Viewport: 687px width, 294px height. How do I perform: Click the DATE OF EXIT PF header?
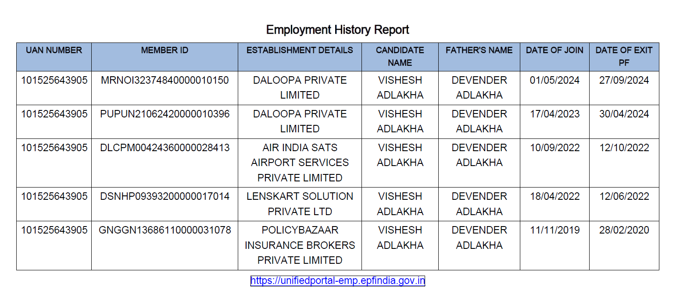point(624,57)
